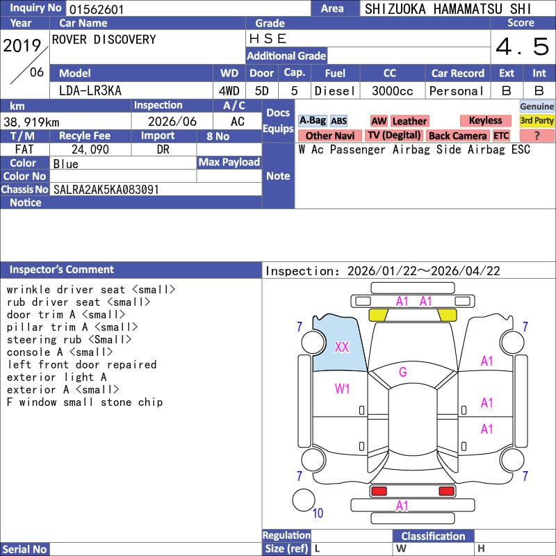Click the Other Navi badge
Image resolution: width=556 pixels, height=556 pixels.
coord(329,136)
